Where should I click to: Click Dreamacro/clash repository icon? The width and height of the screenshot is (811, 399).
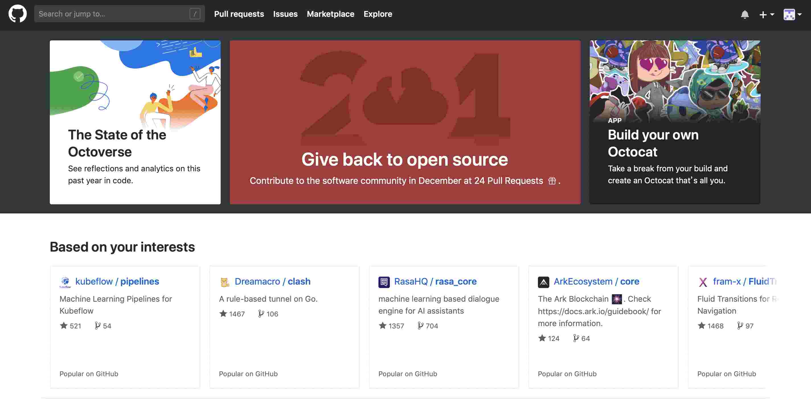point(224,281)
